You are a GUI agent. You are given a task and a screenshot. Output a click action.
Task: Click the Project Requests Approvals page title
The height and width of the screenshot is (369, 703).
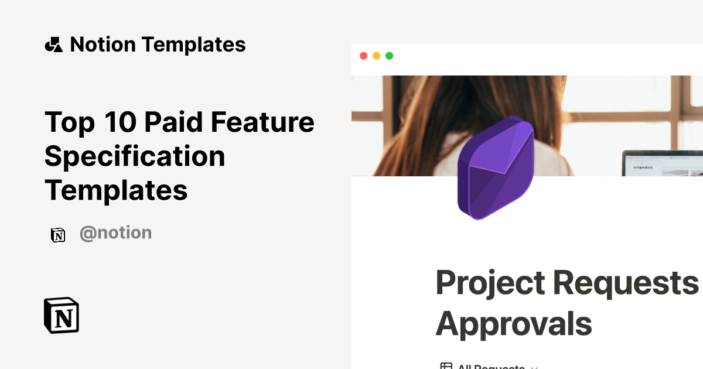pyautogui.click(x=565, y=303)
